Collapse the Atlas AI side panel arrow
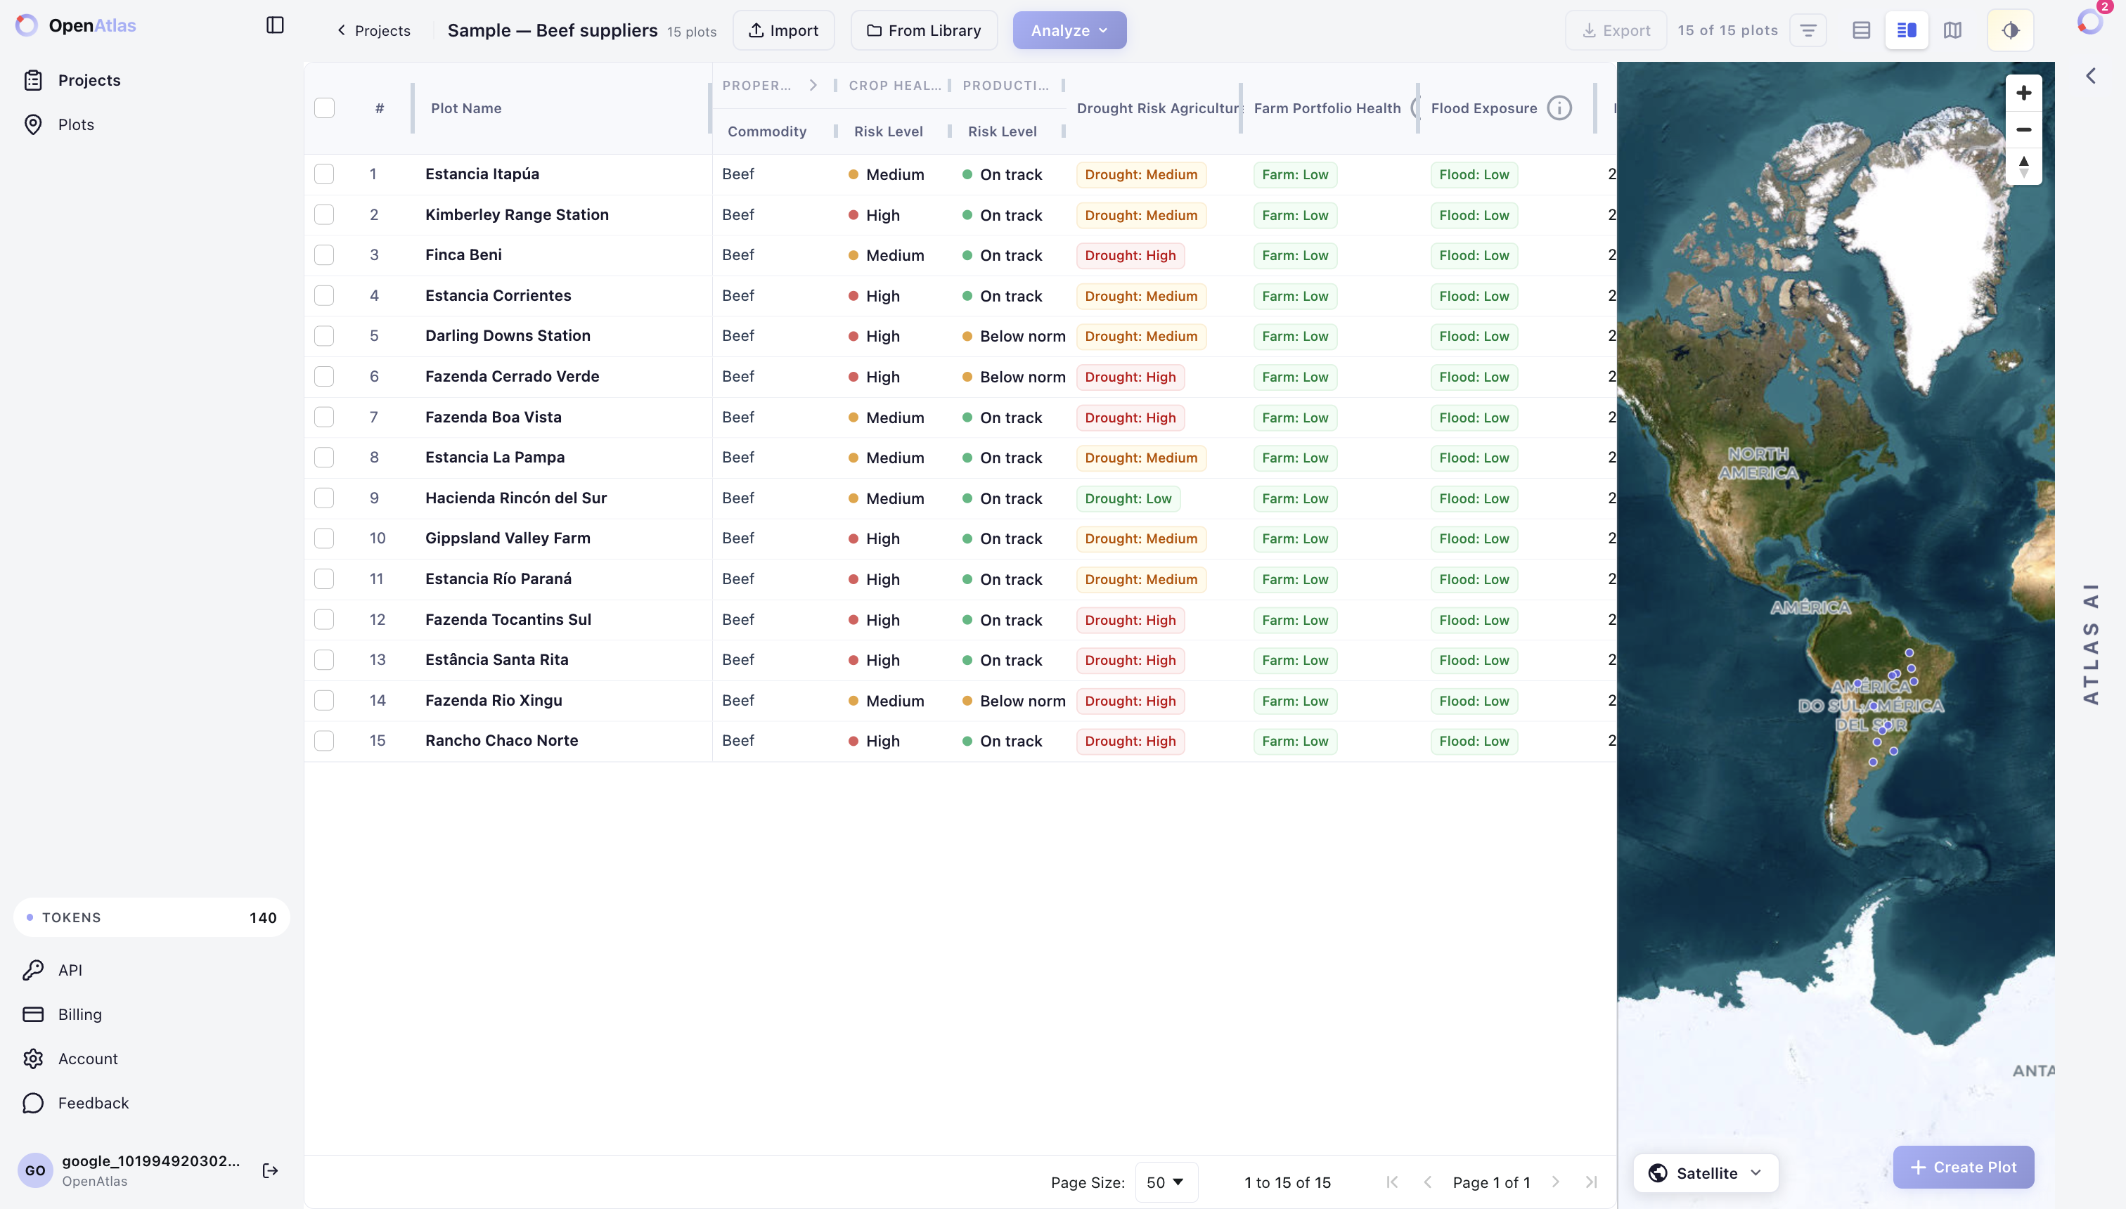Screen dimensions: 2126x1209 (2091, 77)
